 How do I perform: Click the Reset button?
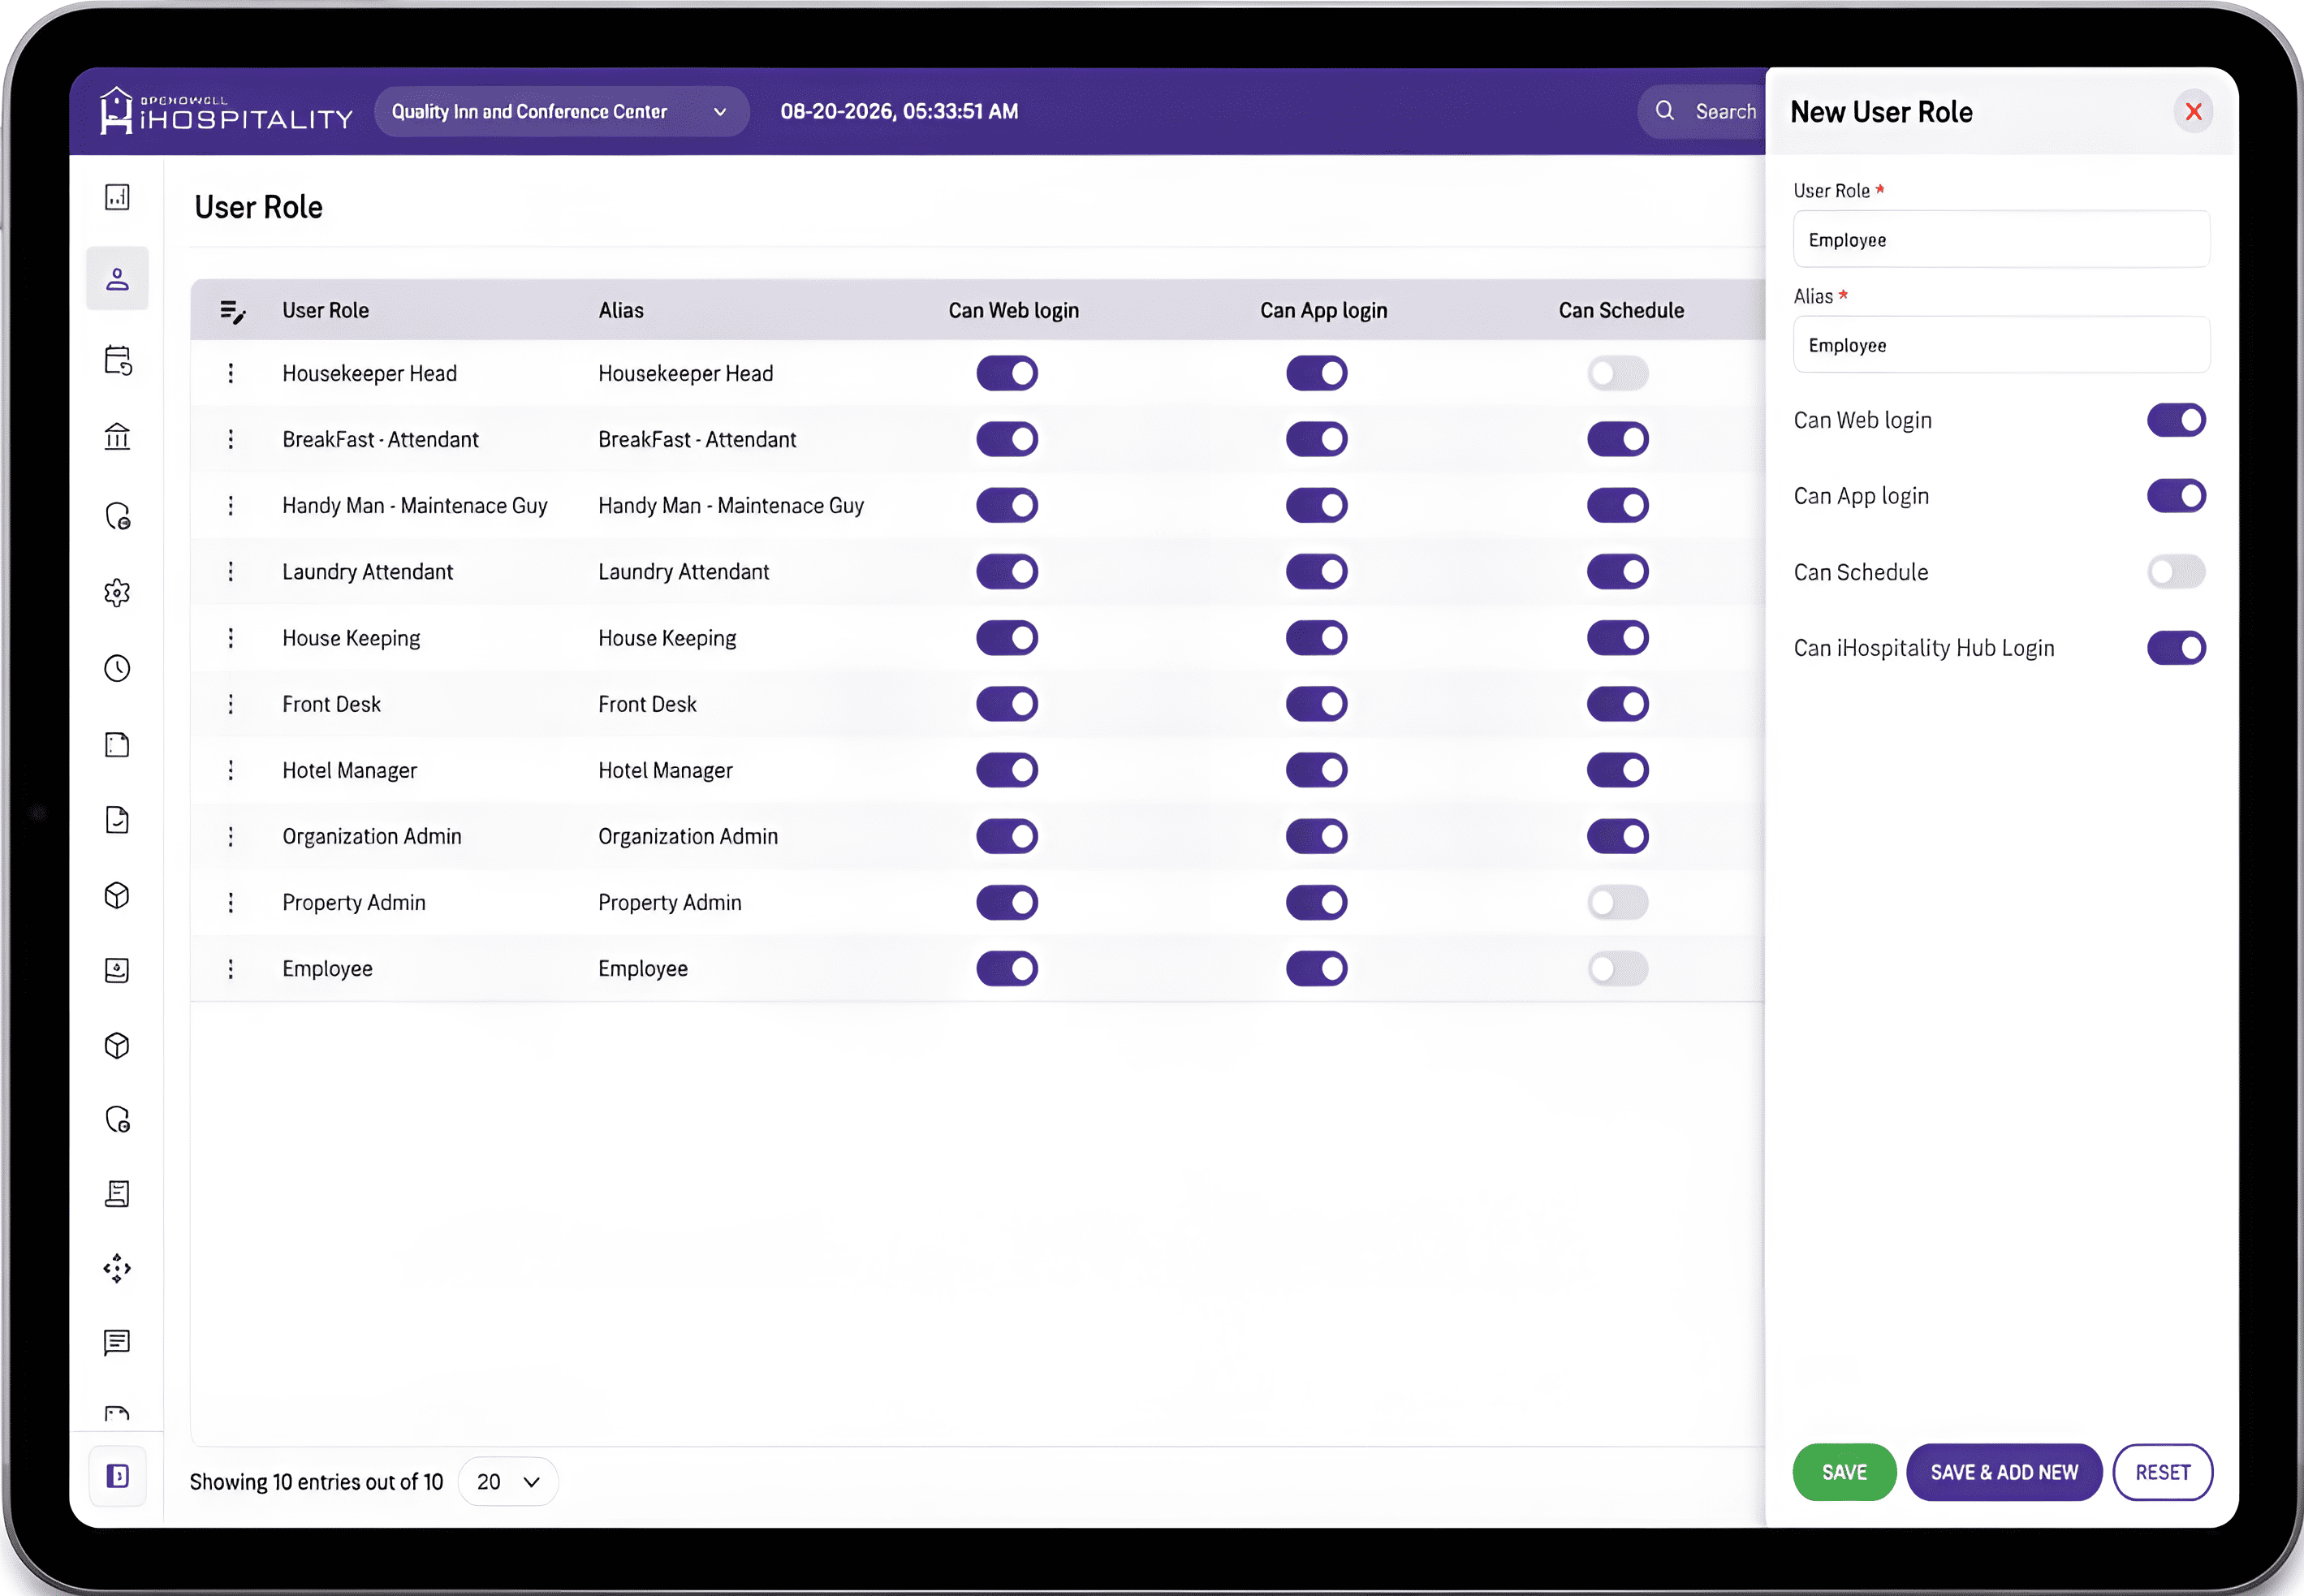point(2163,1472)
